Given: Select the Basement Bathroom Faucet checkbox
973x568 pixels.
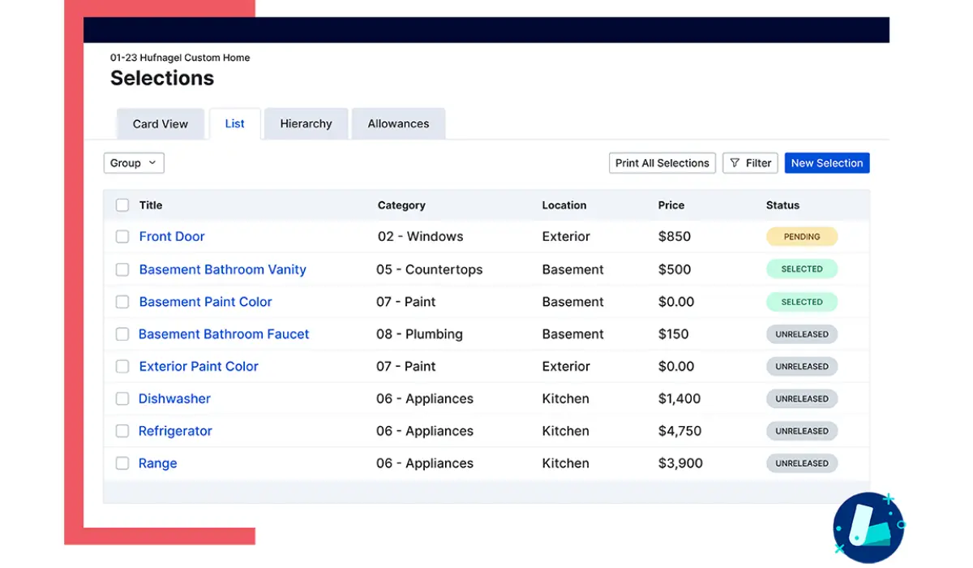Looking at the screenshot, I should pos(122,334).
